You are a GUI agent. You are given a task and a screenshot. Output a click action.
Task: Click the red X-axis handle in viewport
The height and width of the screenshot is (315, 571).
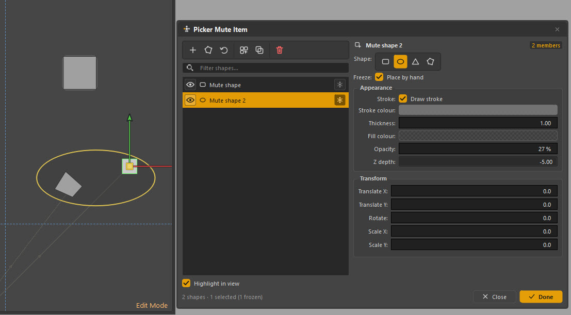pyautogui.click(x=154, y=167)
